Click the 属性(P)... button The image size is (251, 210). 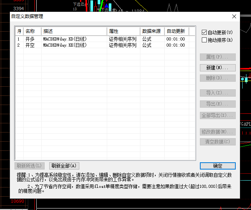click(217, 57)
